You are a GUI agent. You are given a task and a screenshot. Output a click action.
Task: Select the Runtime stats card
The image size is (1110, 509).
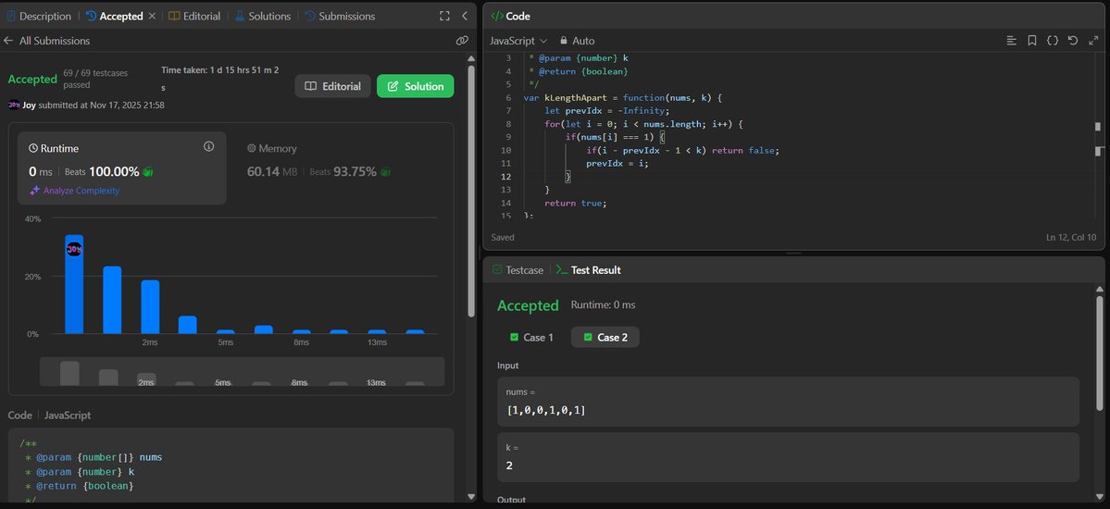point(122,168)
